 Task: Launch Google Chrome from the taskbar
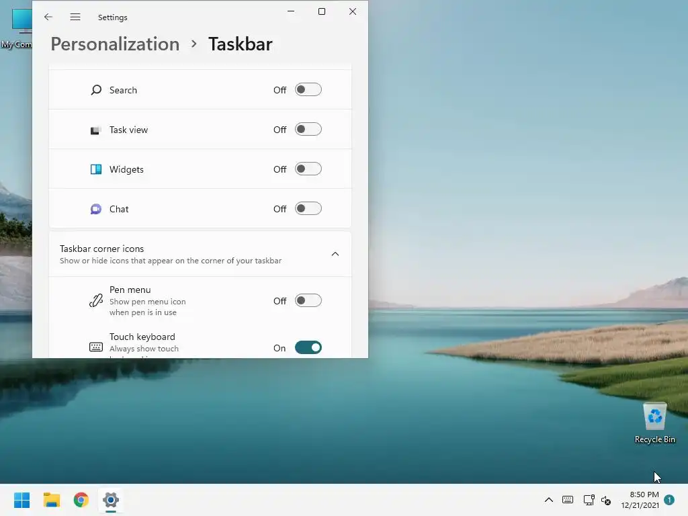tap(81, 500)
